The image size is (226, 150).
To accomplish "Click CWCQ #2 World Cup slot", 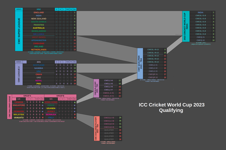I will tap(201, 41).
